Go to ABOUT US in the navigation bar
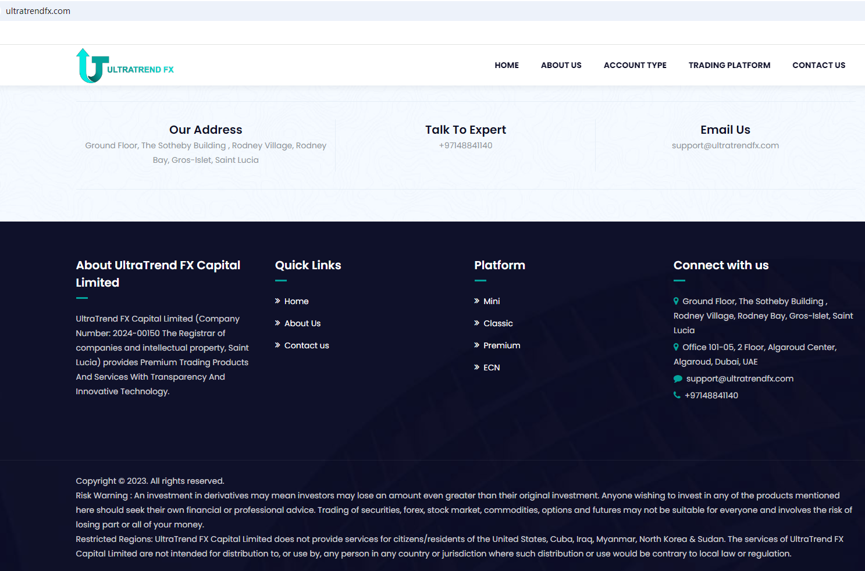Screen dimensions: 865x571 (561, 65)
